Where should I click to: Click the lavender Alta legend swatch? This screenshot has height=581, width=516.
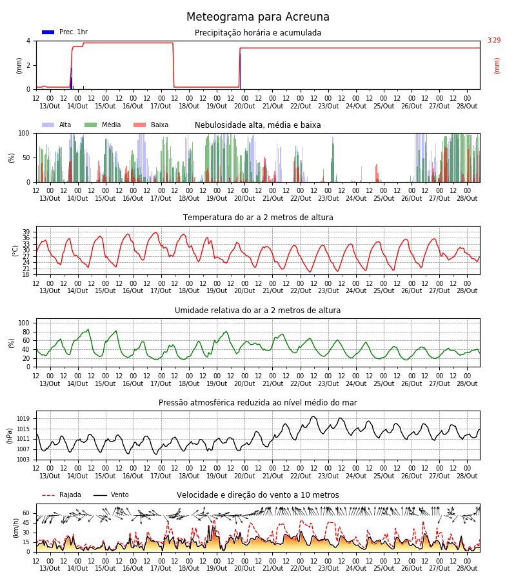(48, 125)
